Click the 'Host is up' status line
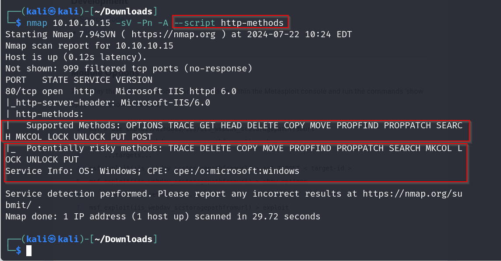The height and width of the screenshot is (261, 501). [x=74, y=57]
